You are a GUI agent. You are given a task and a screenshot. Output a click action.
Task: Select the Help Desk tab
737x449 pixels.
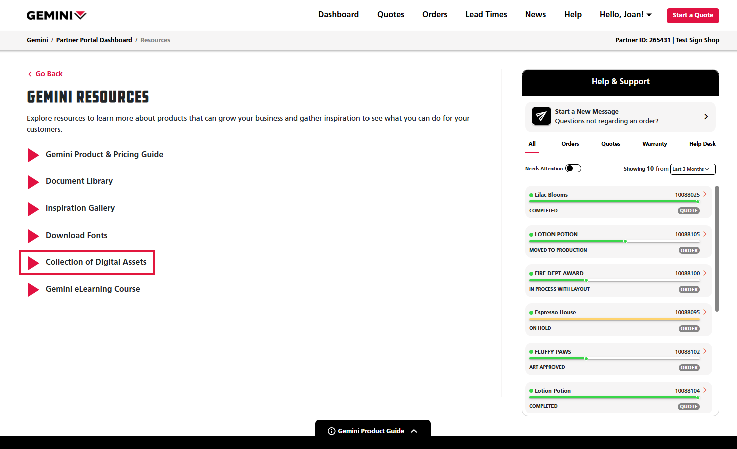click(702, 144)
